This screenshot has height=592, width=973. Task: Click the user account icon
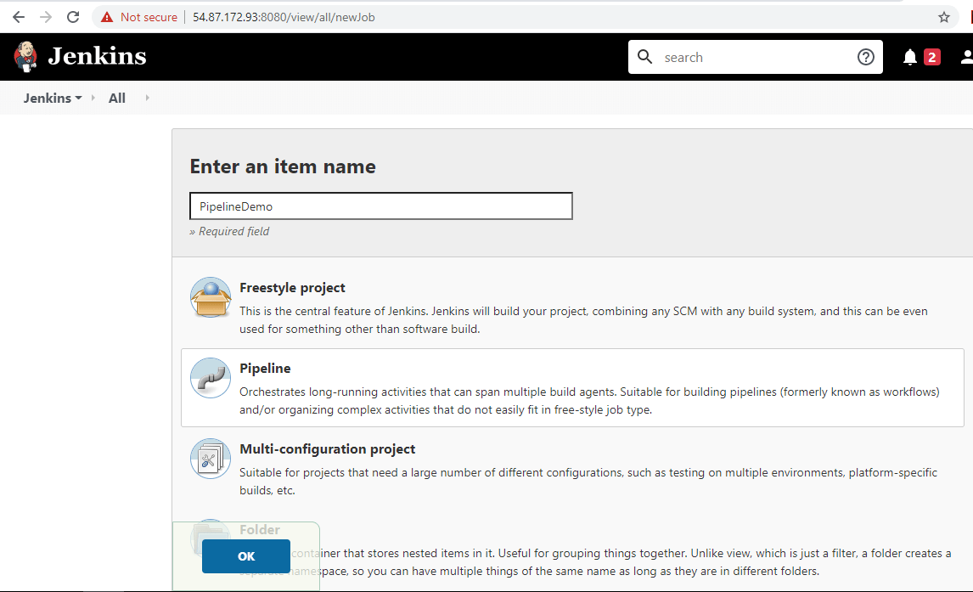point(966,56)
